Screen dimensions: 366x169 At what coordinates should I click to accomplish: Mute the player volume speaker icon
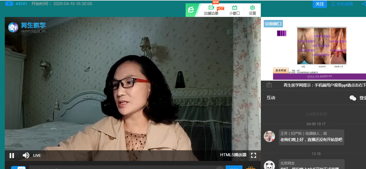click(x=26, y=155)
